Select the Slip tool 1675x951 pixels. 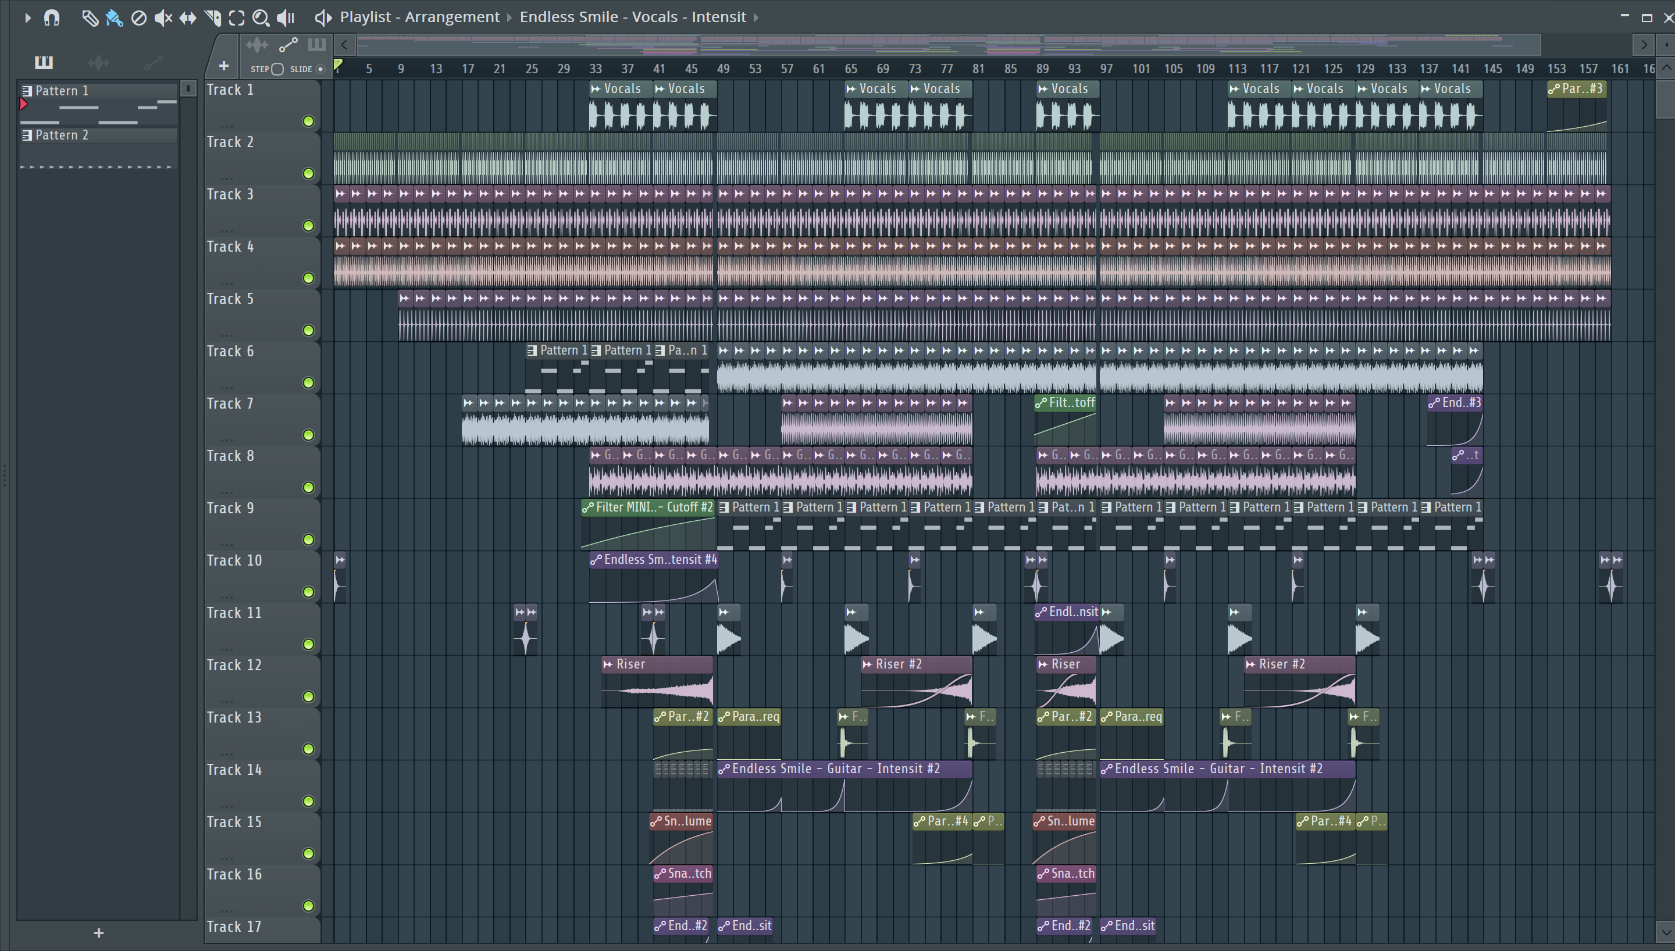click(x=187, y=17)
